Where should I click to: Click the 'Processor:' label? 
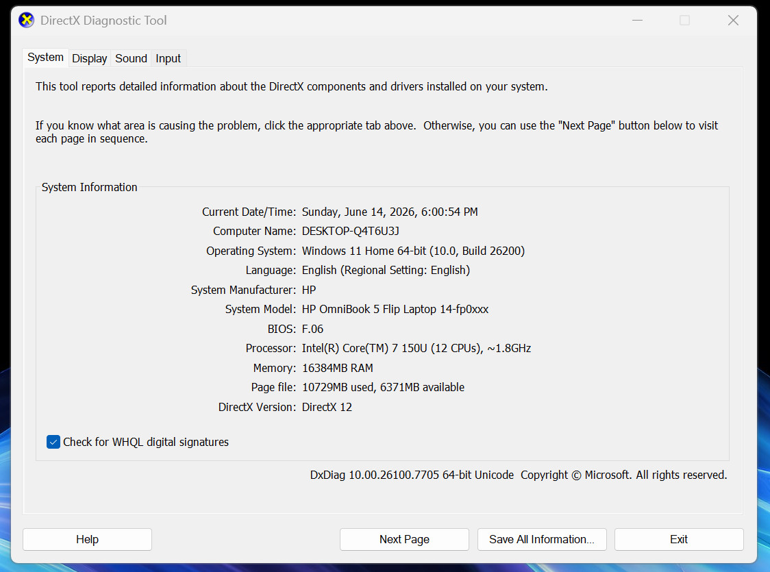click(271, 348)
